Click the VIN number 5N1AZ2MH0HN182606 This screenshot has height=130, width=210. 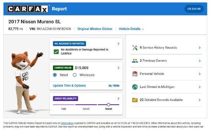(x=54, y=29)
